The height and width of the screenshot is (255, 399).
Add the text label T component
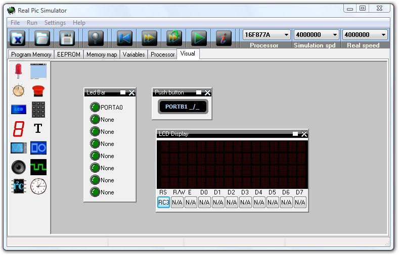pyautogui.click(x=38, y=128)
